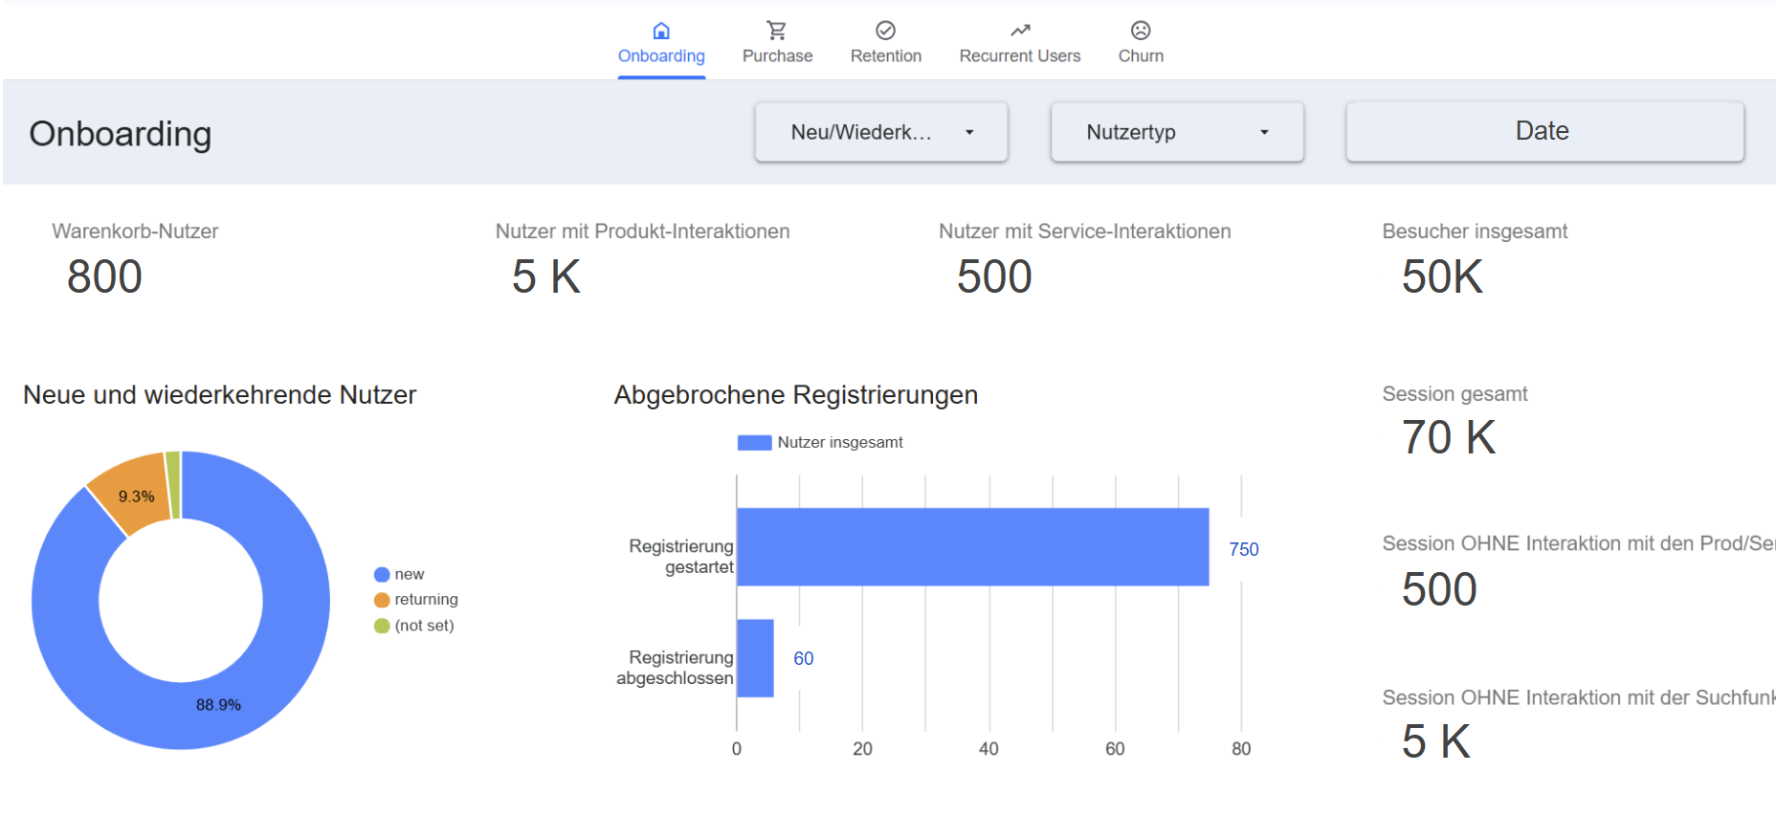Click the 'Registrierung abgeschlossen' axis label
The image size is (1776, 816).
tap(676, 668)
